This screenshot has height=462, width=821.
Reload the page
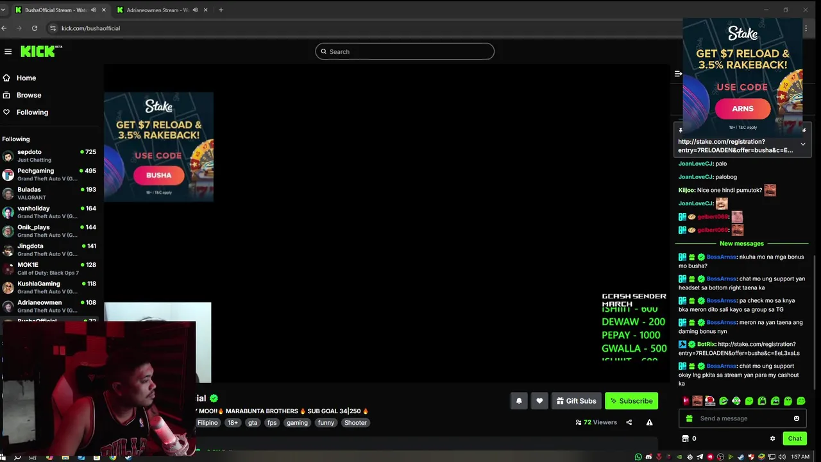[35, 28]
